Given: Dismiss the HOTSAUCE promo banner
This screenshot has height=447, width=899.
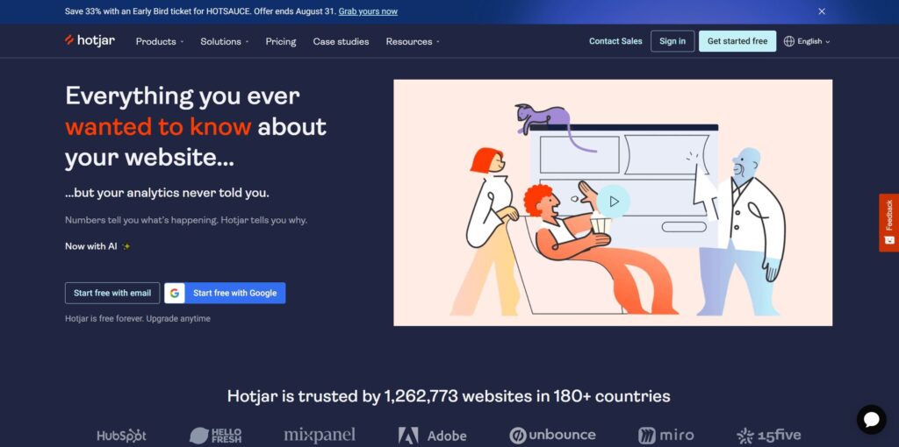Looking at the screenshot, I should pyautogui.click(x=822, y=11).
